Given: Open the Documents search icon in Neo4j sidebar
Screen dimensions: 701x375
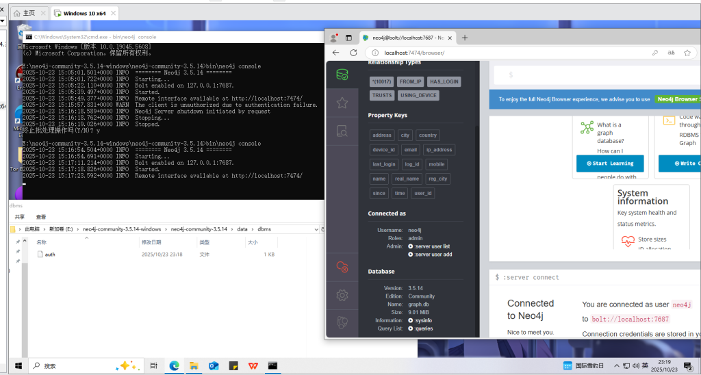Looking at the screenshot, I should coord(342,132).
